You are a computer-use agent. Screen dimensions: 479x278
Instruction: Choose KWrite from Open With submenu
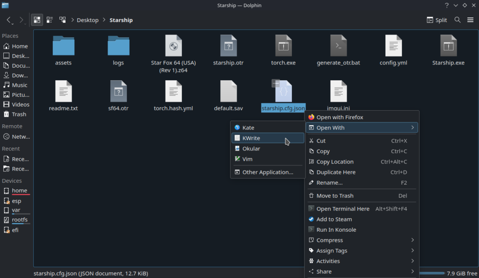(251, 138)
